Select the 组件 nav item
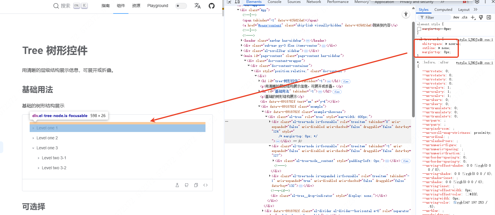 tap(121, 6)
